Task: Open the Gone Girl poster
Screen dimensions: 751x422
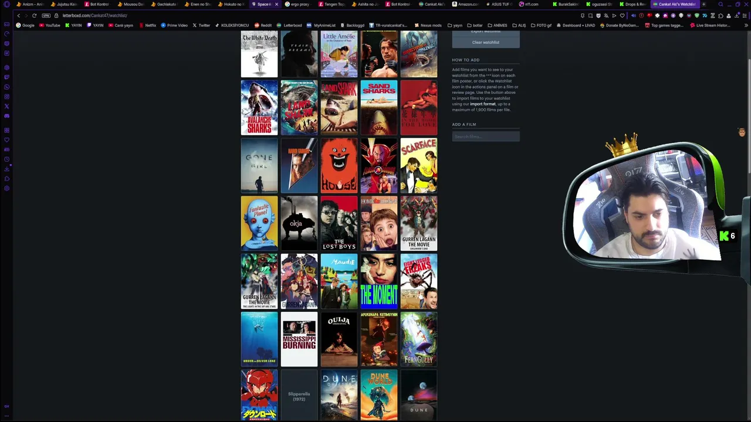Action: (x=259, y=165)
